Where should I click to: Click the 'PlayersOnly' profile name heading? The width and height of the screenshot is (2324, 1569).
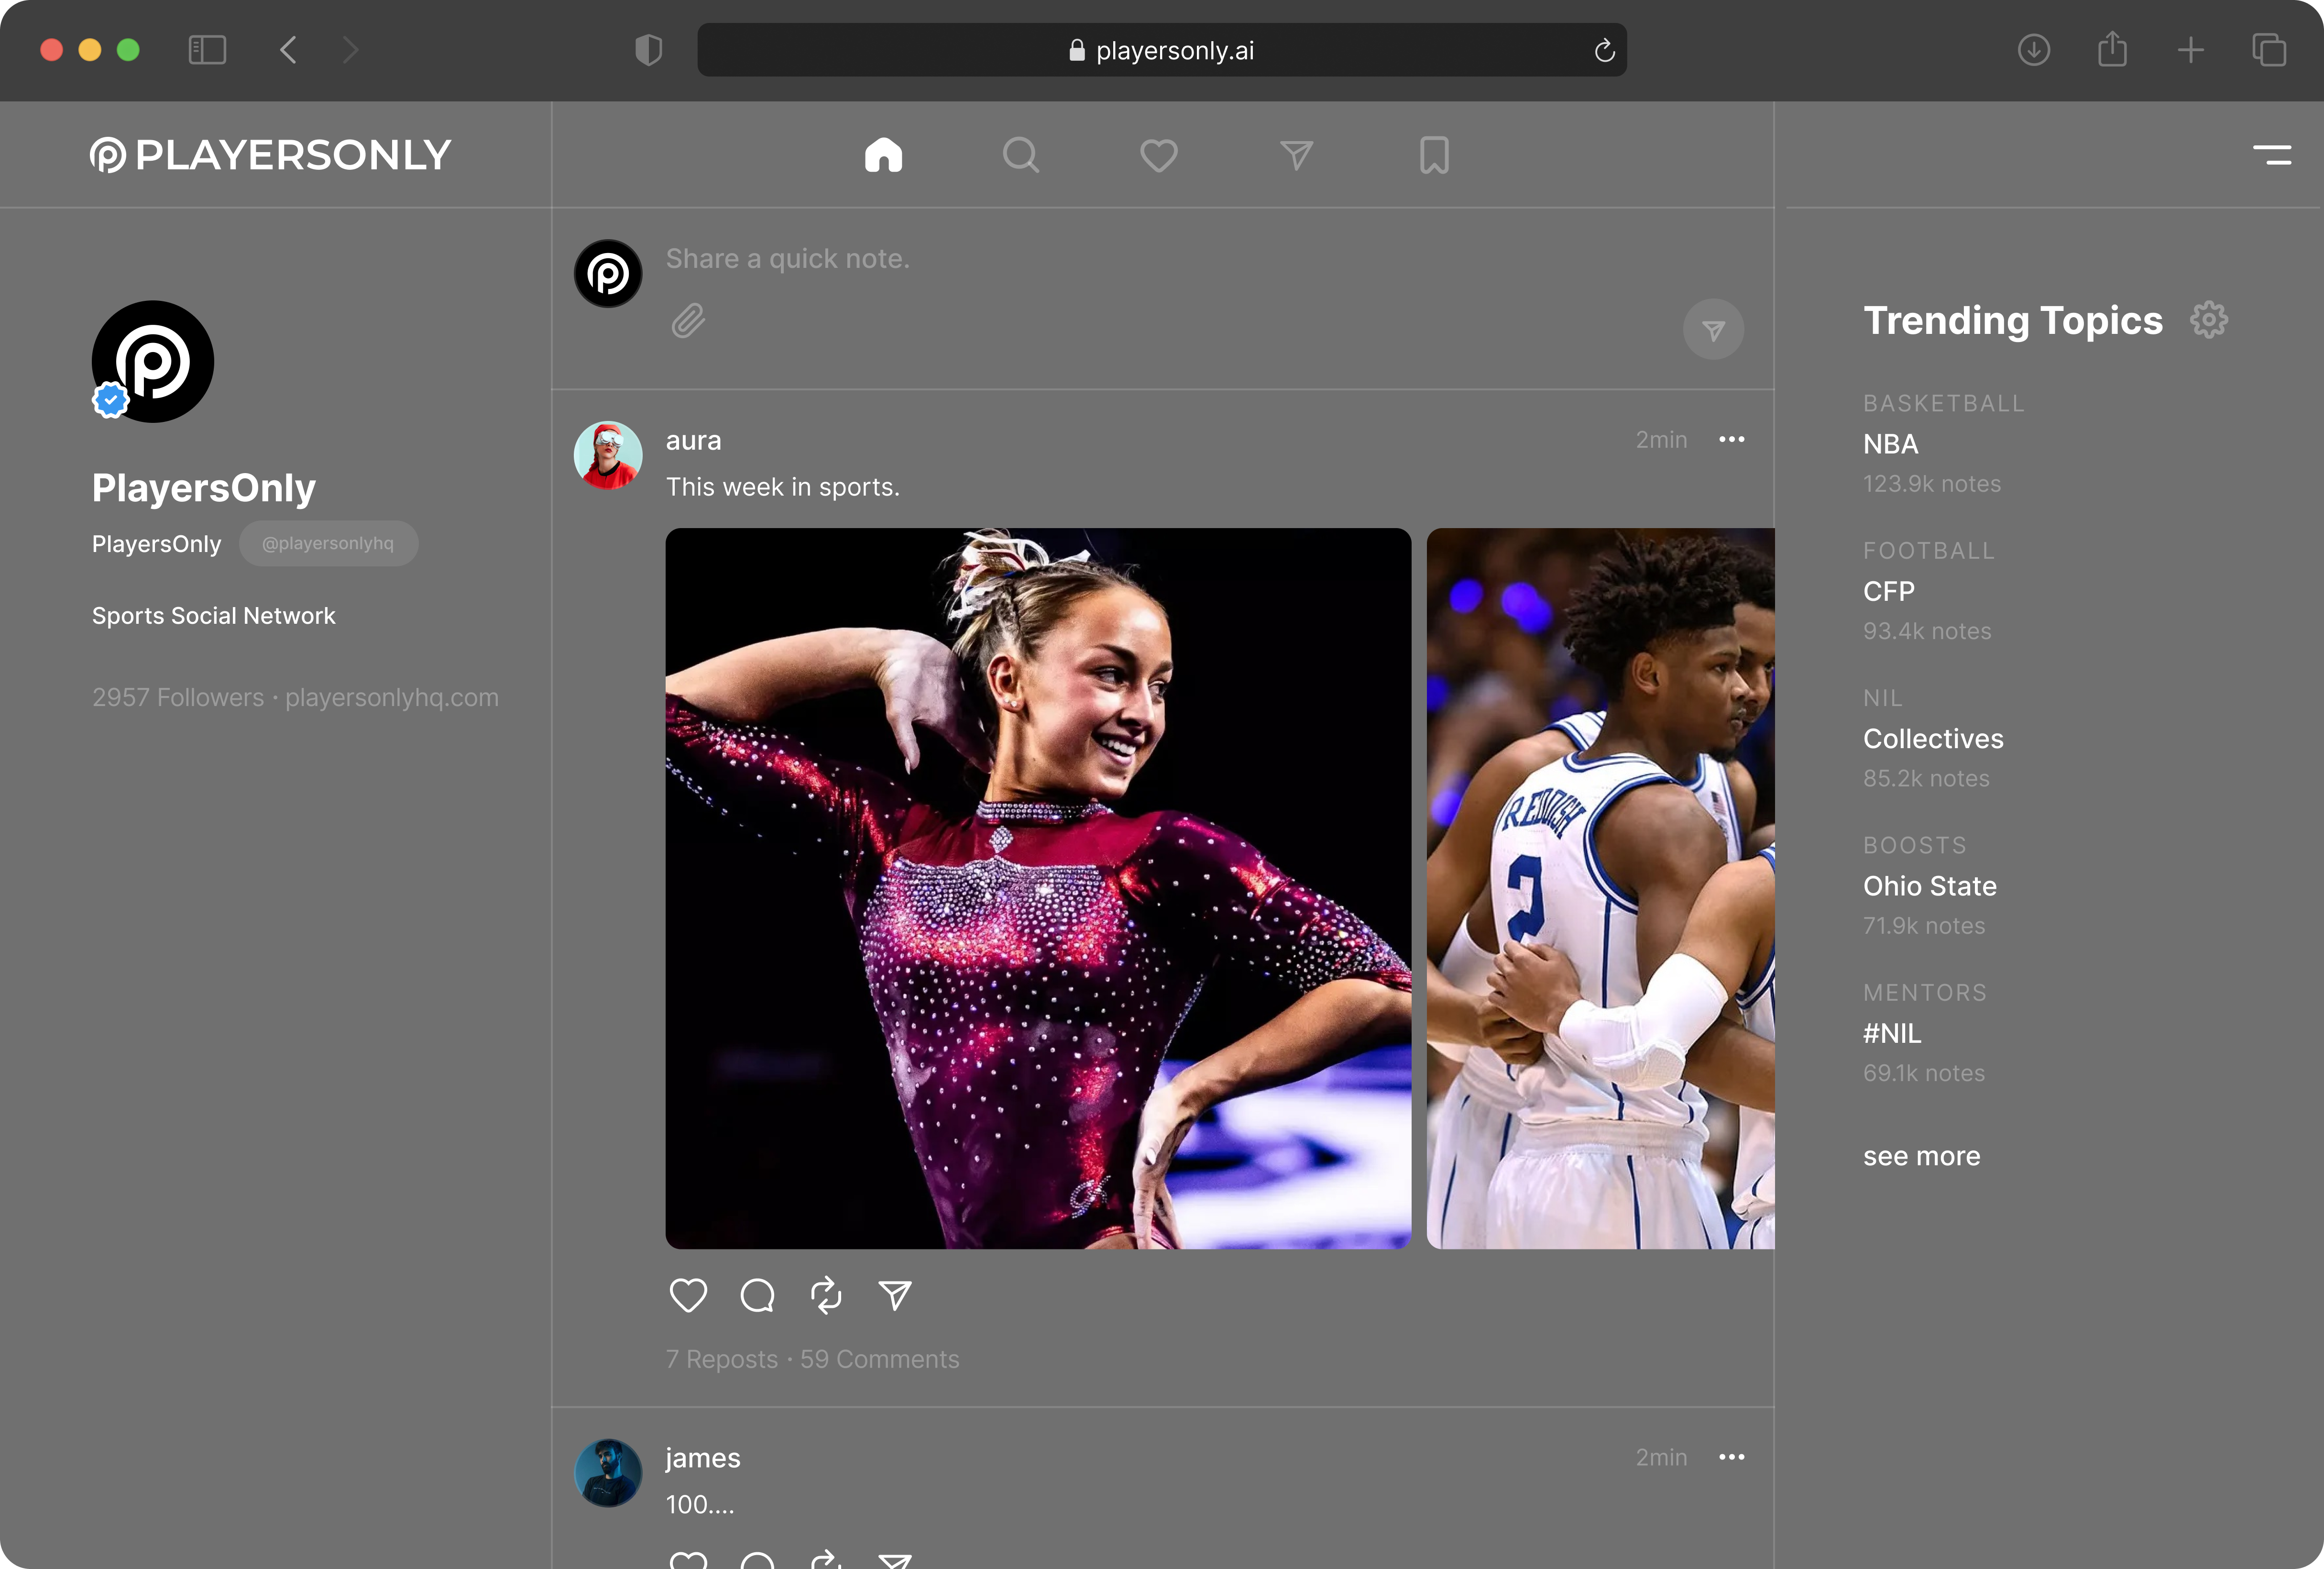click(x=204, y=488)
